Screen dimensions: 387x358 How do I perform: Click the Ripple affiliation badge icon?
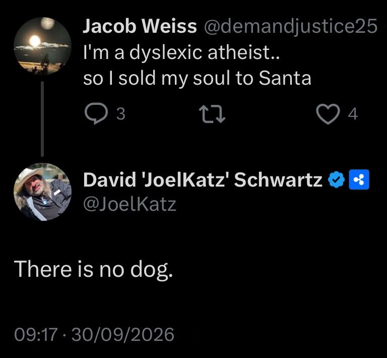[x=359, y=180]
